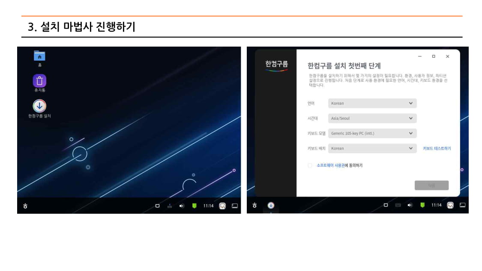
Task: Open network icon in left taskbar
Action: click(x=169, y=206)
